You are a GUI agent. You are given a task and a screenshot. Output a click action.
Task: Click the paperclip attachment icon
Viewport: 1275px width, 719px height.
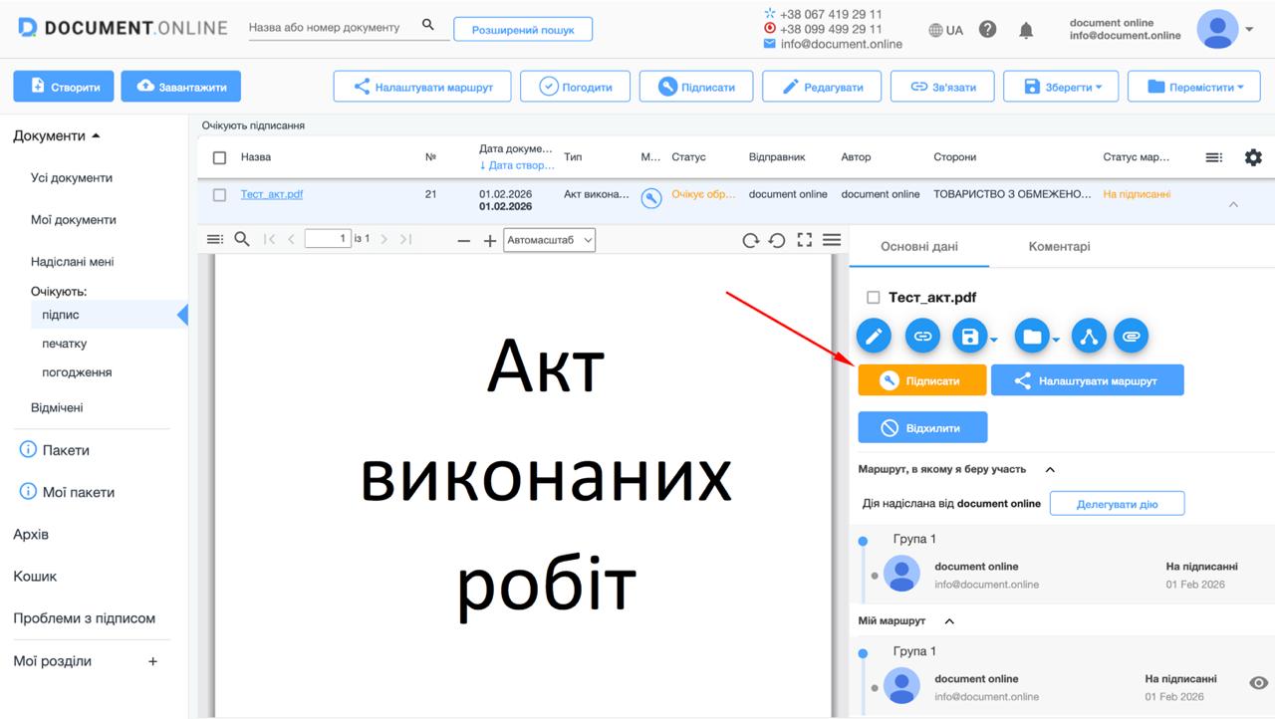1130,337
